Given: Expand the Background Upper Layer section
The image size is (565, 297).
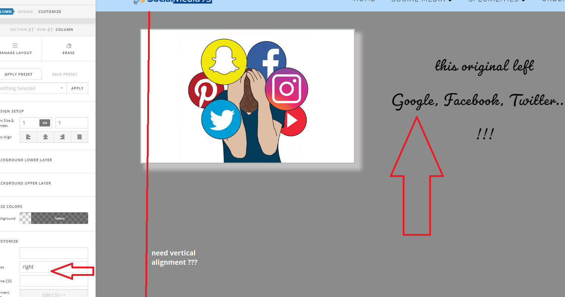Looking at the screenshot, I should [x=25, y=183].
